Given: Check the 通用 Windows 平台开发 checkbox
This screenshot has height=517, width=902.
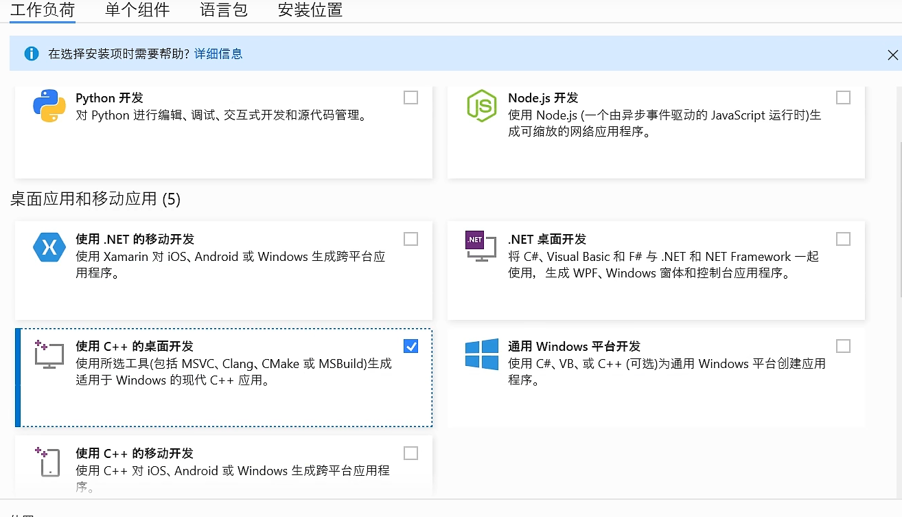Looking at the screenshot, I should coord(843,346).
